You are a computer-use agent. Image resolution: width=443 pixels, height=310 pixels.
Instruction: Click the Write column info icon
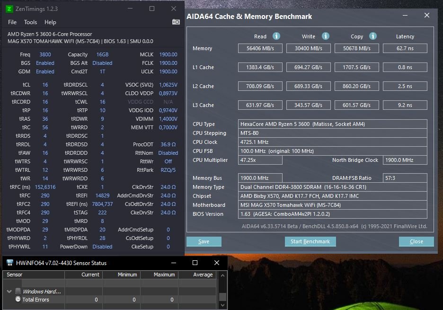point(326,36)
